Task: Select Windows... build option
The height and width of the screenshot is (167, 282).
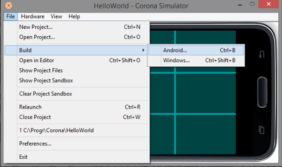Action: [196, 60]
